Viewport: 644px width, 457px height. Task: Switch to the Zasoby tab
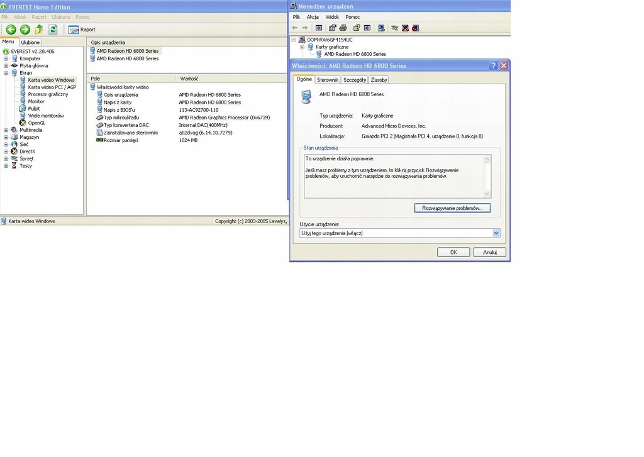[x=379, y=80]
